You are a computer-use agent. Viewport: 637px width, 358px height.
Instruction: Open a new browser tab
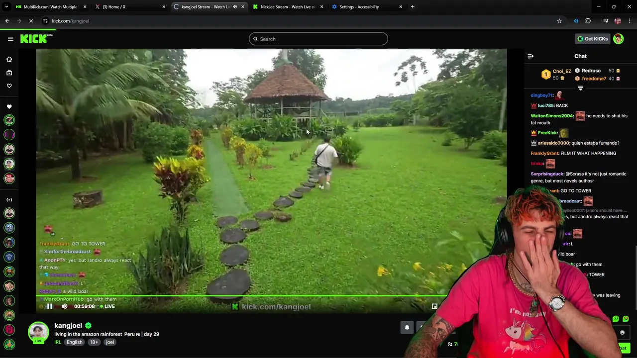click(413, 7)
